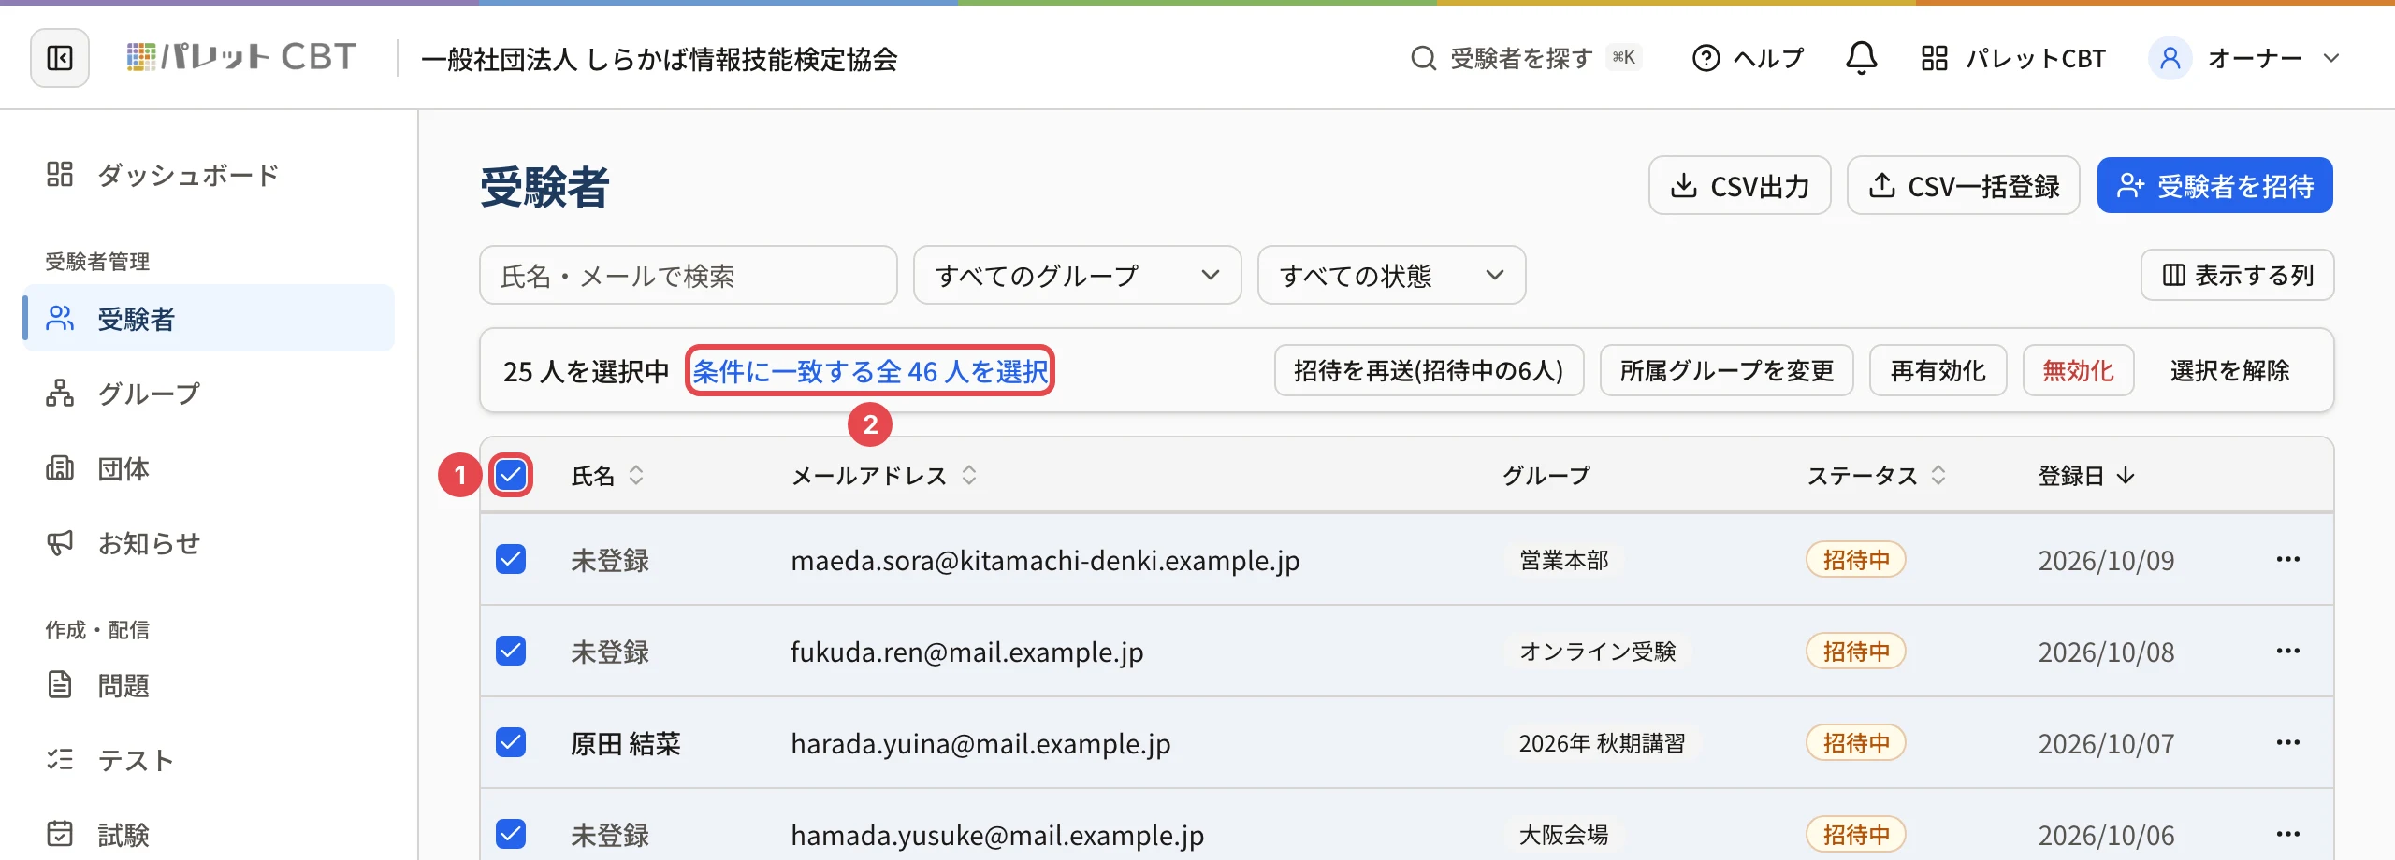Click the red 無効化 button
The width and height of the screenshot is (2395, 860).
point(2078,371)
